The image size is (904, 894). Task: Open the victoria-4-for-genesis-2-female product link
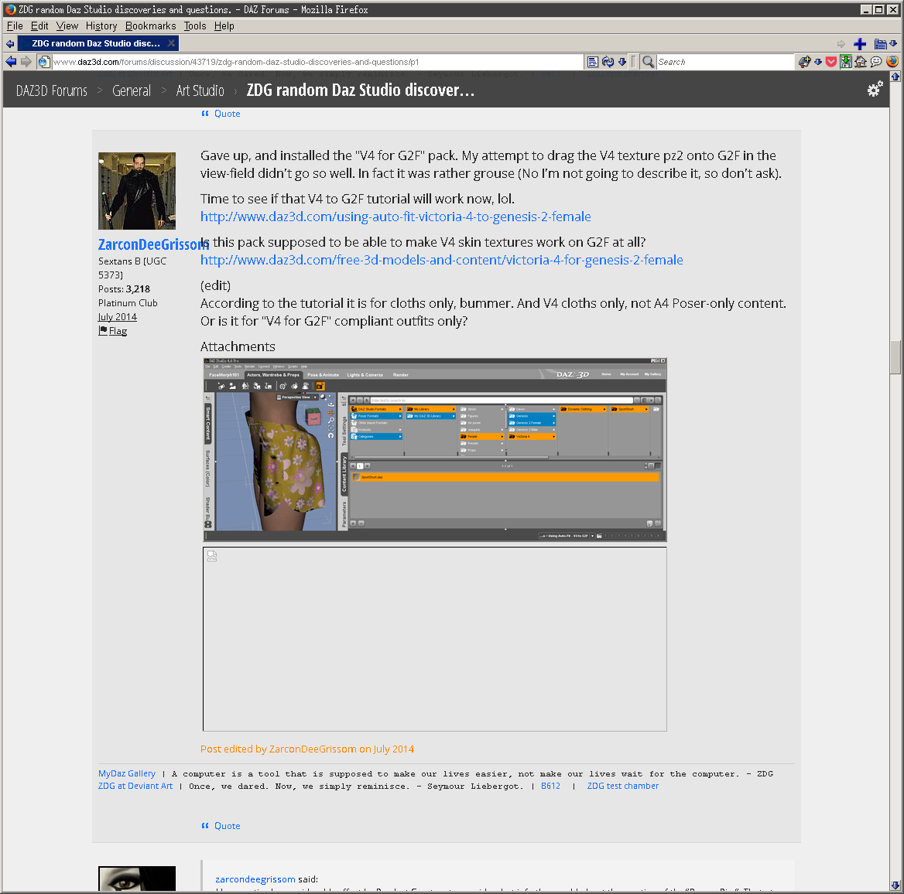click(x=442, y=260)
